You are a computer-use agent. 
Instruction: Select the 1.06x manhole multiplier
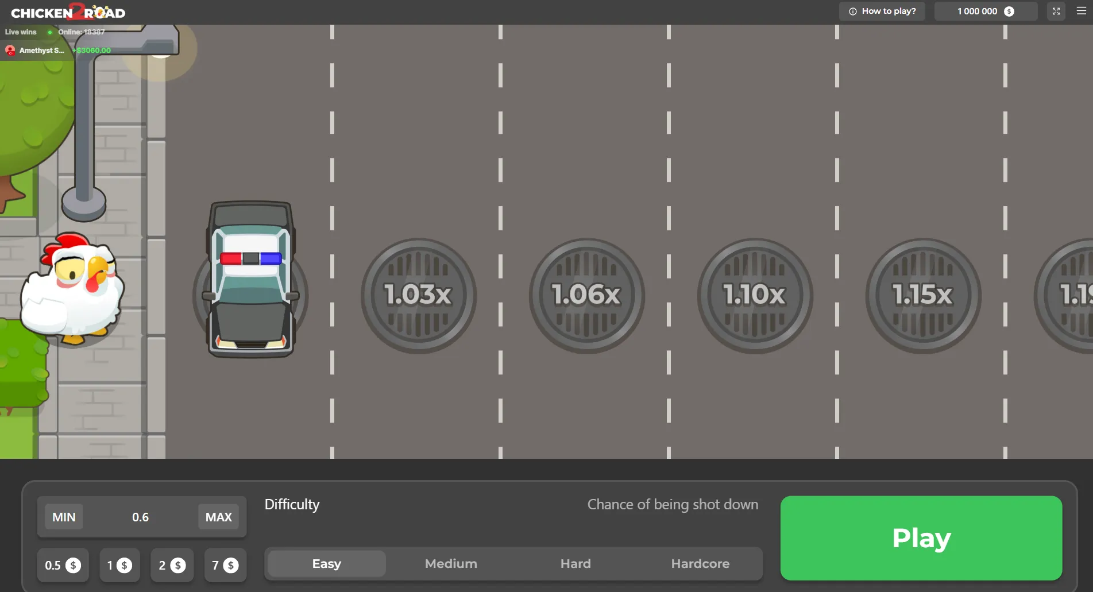pos(586,296)
